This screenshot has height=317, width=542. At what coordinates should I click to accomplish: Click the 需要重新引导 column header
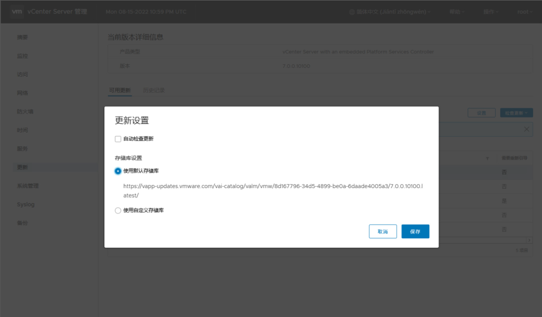[x=514, y=158]
